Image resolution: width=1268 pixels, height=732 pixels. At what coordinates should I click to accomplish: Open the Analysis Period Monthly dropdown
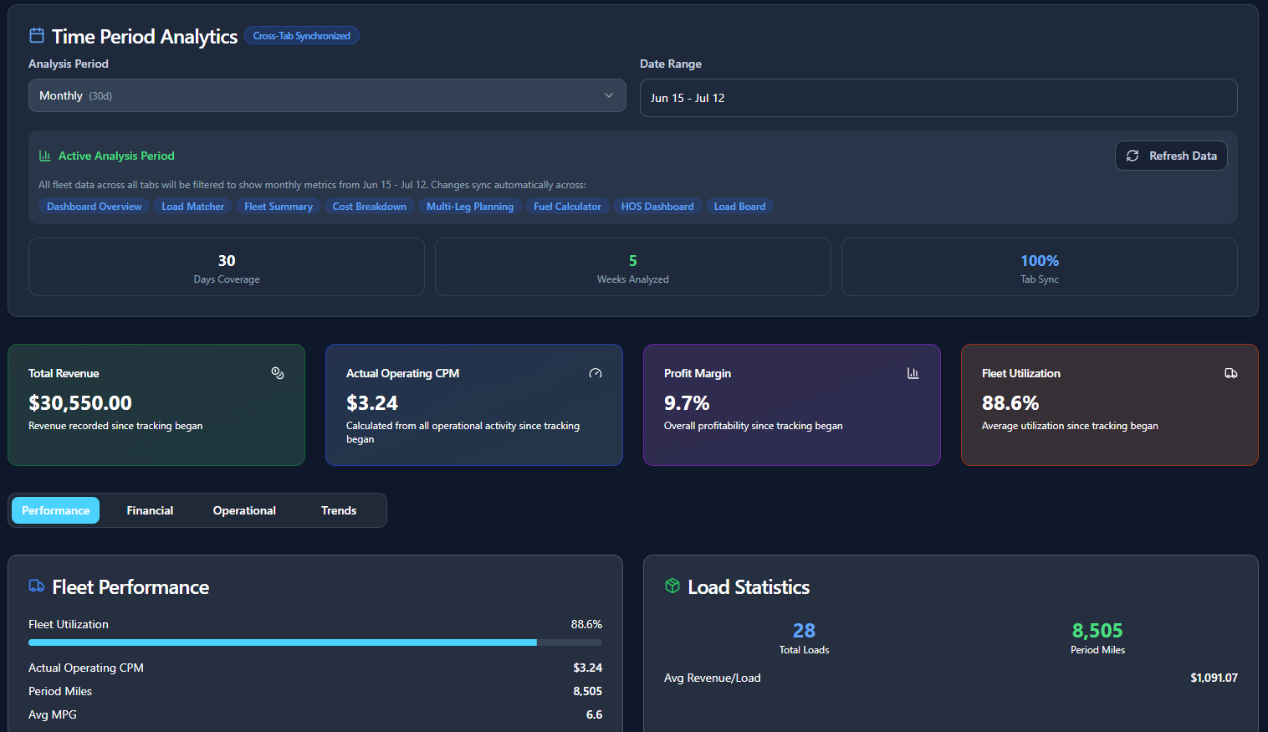[x=327, y=95]
